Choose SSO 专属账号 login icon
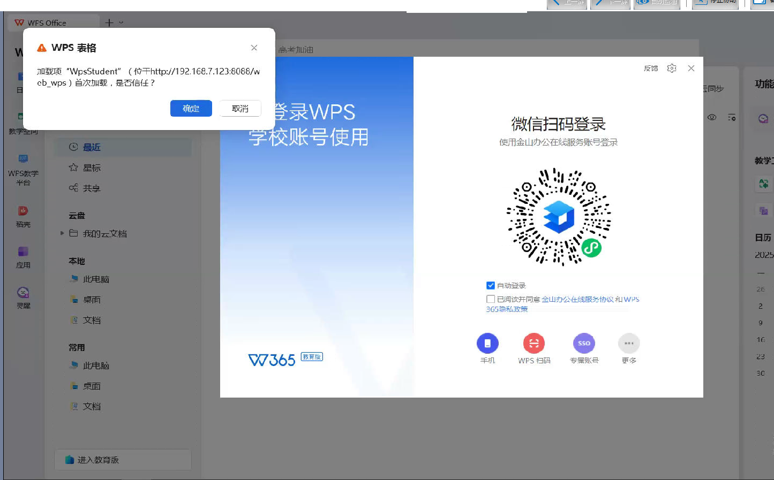 tap(584, 344)
